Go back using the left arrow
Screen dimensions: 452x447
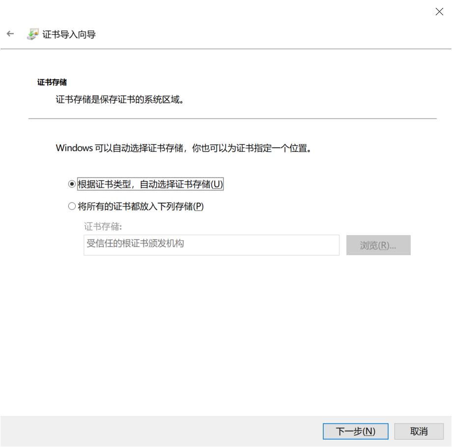pos(10,34)
